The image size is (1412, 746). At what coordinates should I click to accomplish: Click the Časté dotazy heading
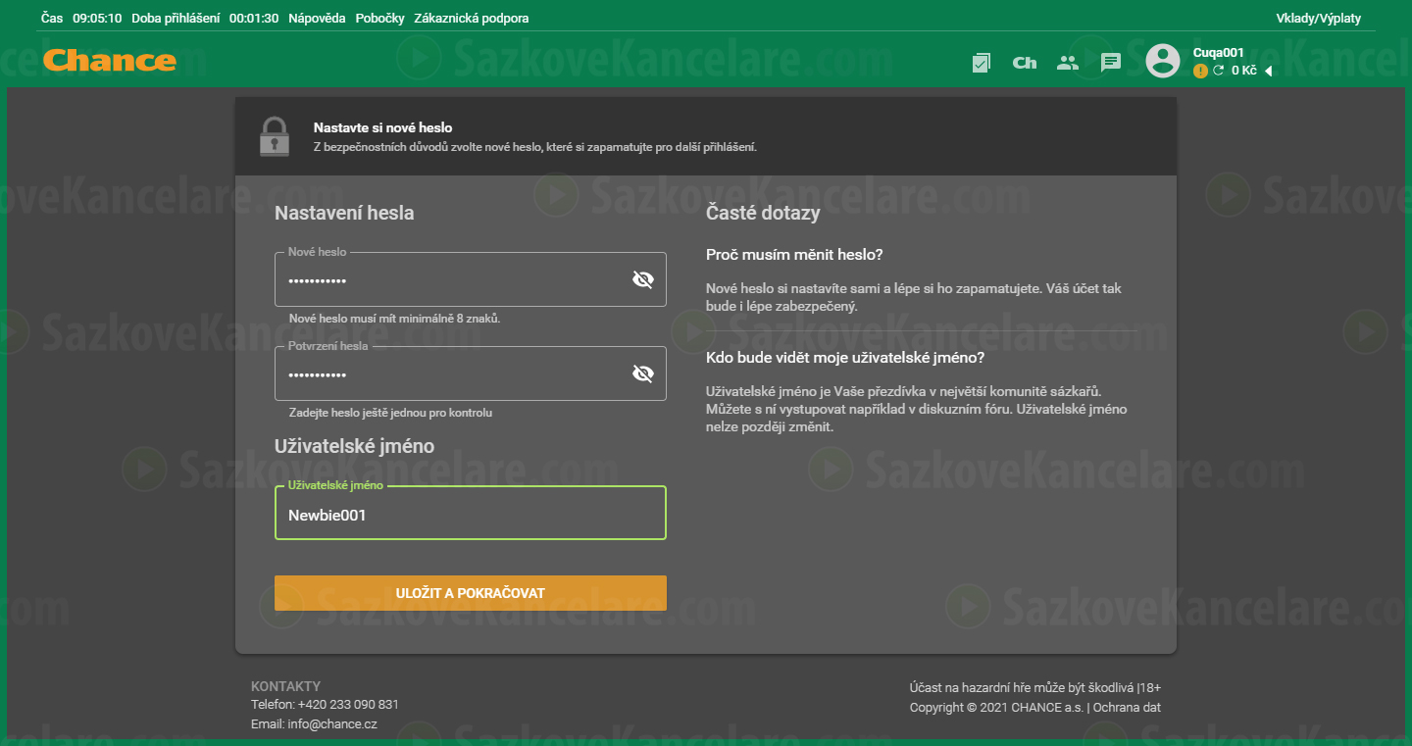(763, 213)
